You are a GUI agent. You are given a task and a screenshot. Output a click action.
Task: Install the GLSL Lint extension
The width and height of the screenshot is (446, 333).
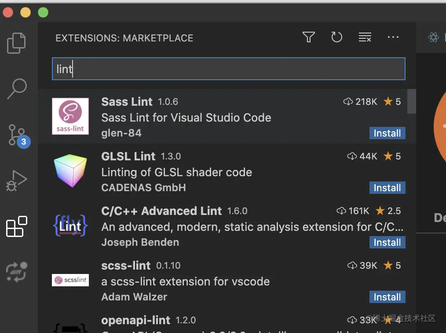point(387,188)
